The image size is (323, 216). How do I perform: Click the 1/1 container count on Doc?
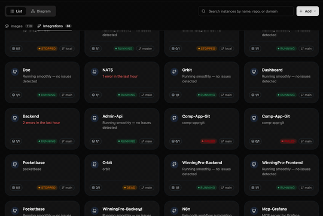tap(16, 95)
